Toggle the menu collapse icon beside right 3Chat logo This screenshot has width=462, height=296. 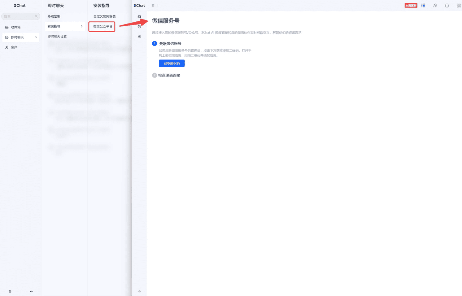[x=153, y=5]
